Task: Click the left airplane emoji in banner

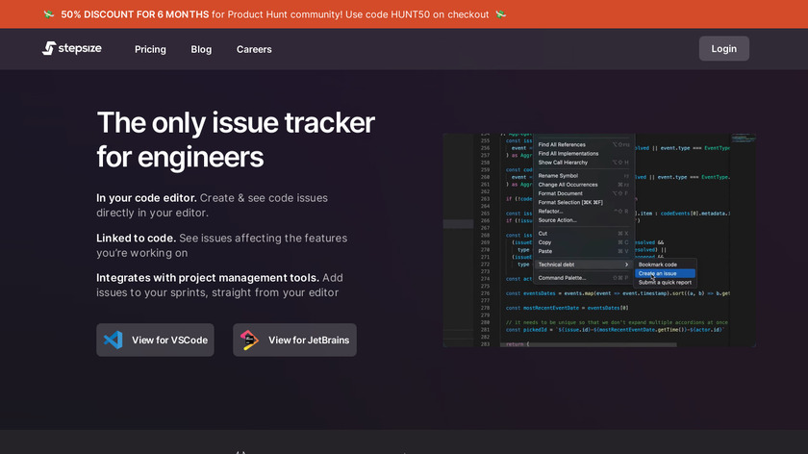Action: (49, 14)
